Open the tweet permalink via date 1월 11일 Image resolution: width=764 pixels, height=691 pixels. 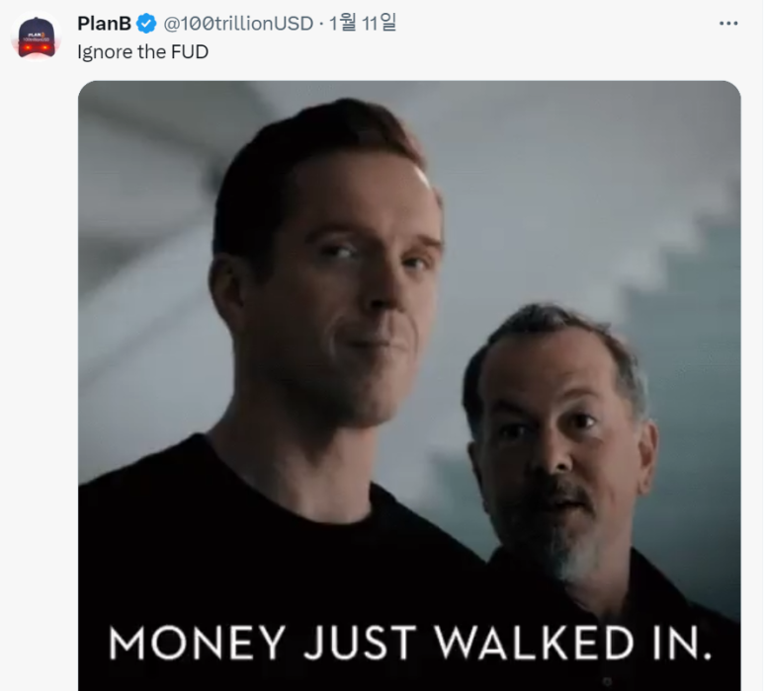pyautogui.click(x=363, y=23)
